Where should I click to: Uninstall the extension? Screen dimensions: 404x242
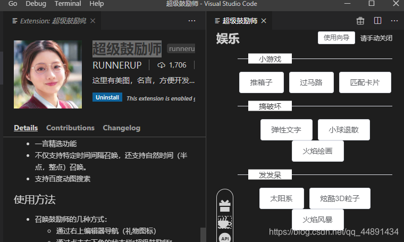(x=107, y=97)
